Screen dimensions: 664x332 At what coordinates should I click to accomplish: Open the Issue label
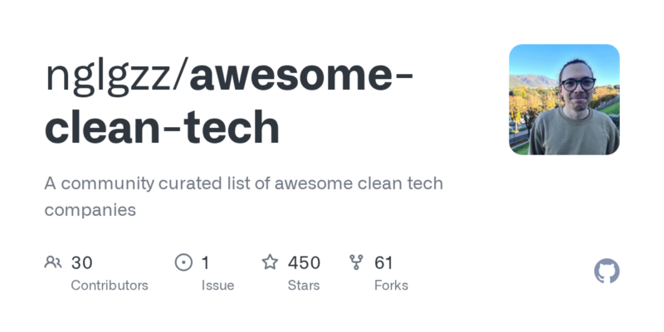217,286
